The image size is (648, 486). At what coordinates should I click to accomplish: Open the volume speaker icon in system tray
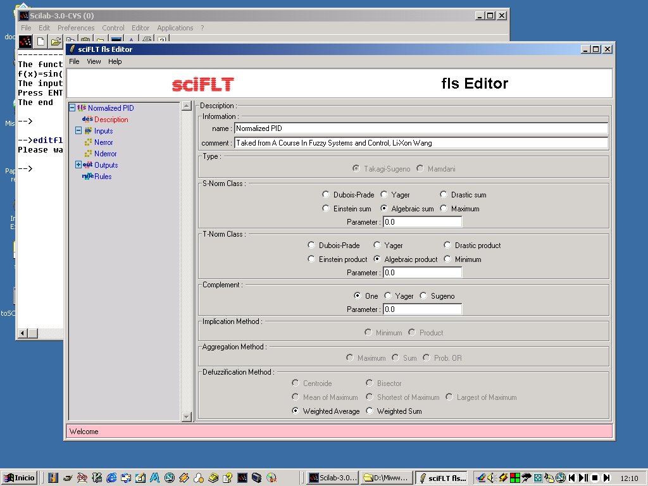491,478
